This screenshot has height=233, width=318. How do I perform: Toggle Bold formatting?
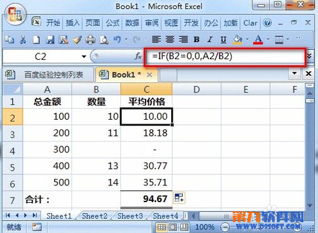pyautogui.click(x=196, y=39)
